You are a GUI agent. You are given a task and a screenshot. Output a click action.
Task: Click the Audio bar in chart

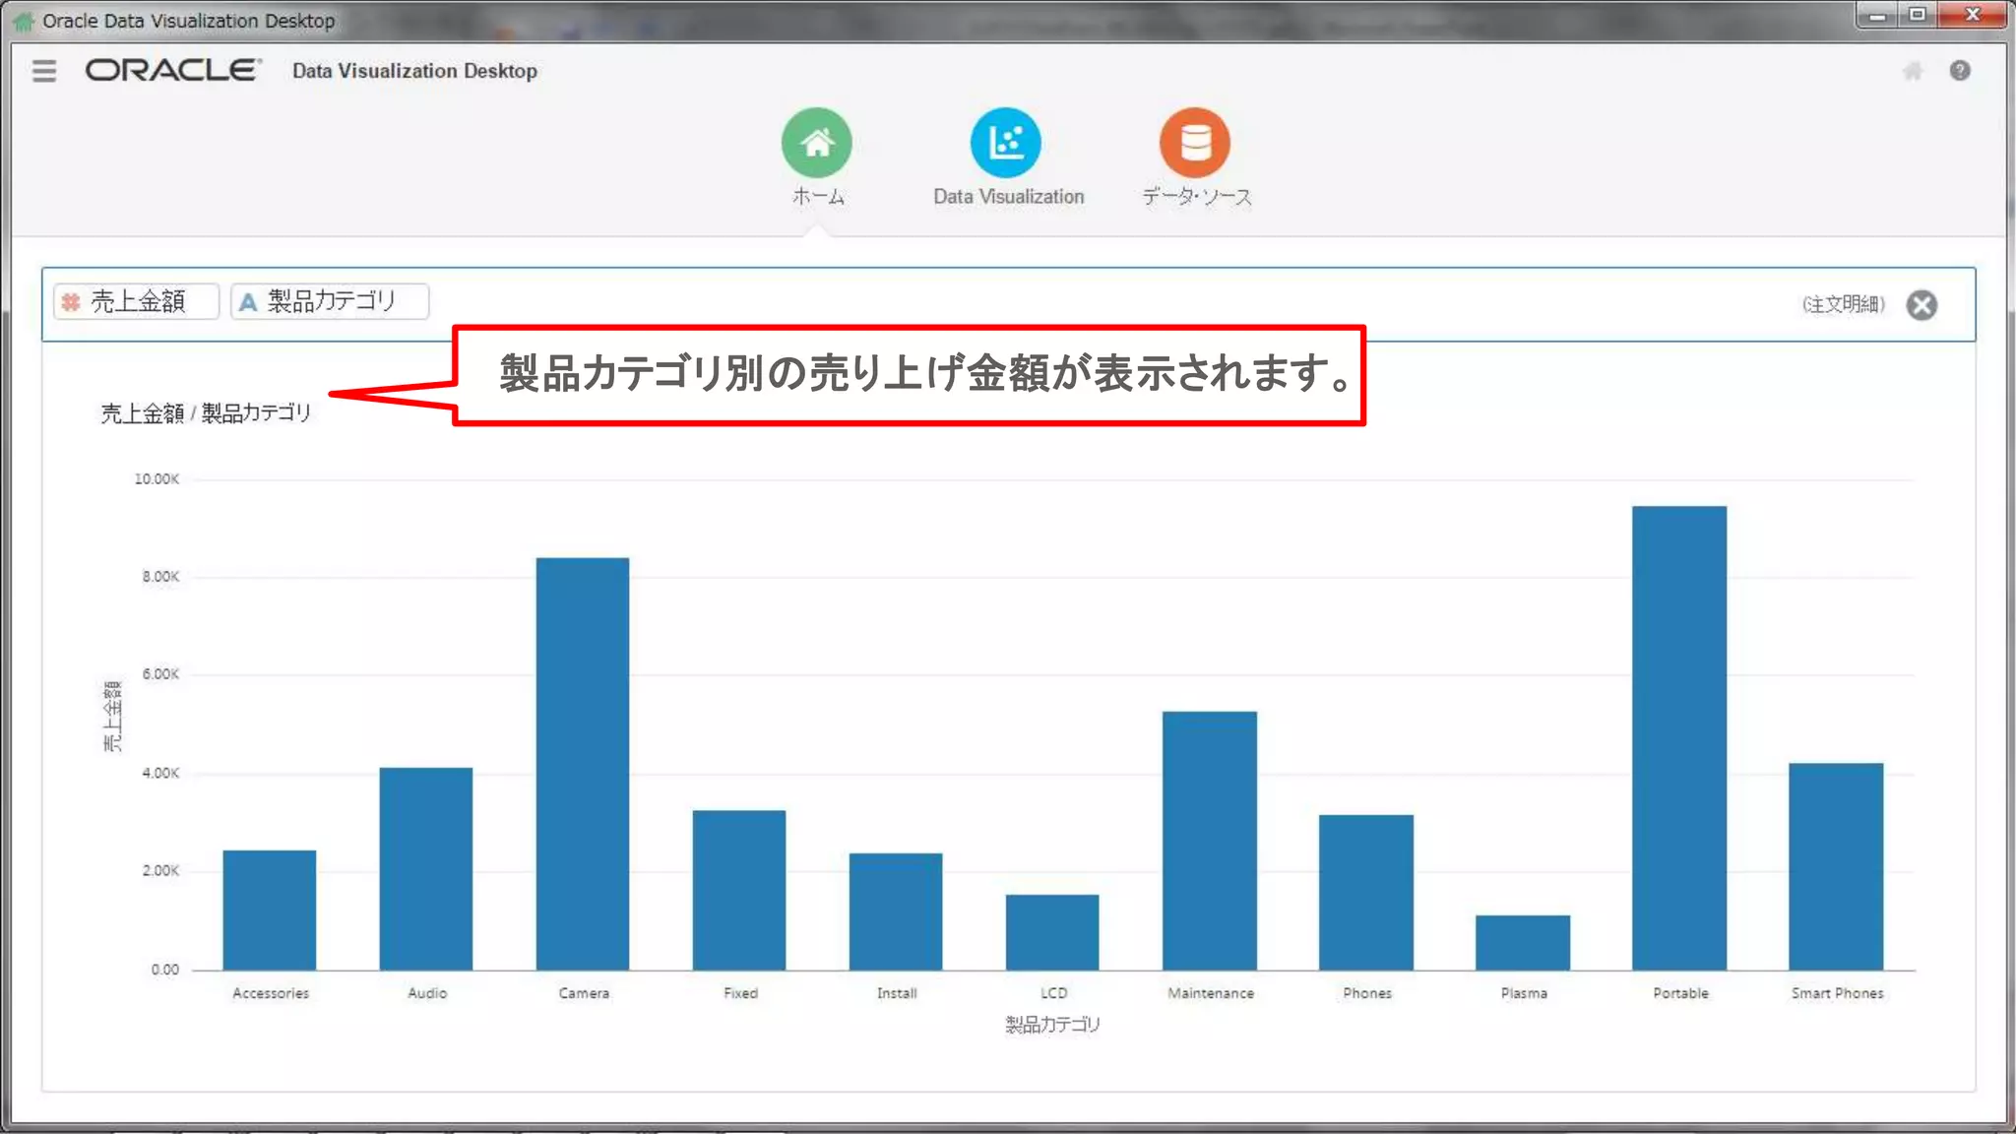[426, 868]
